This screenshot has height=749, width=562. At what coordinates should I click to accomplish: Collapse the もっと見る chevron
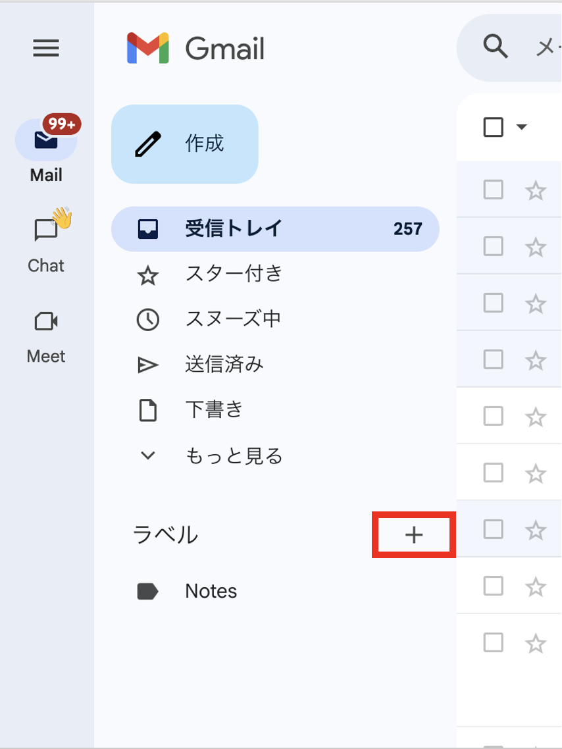point(148,455)
